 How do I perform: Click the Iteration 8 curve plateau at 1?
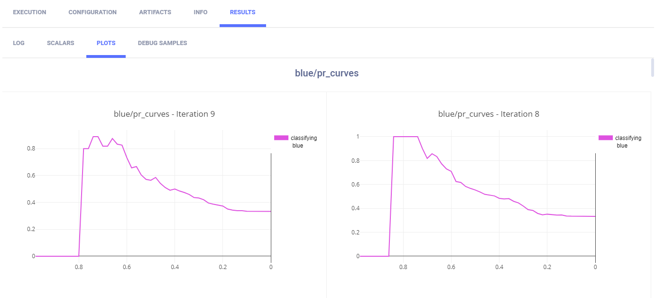[406, 137]
